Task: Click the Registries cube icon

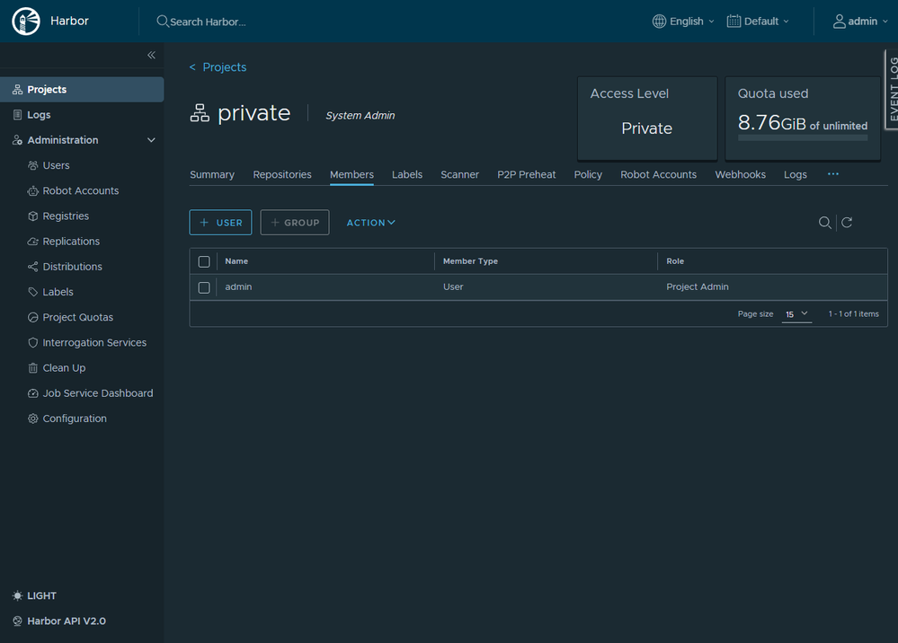Action: point(33,216)
